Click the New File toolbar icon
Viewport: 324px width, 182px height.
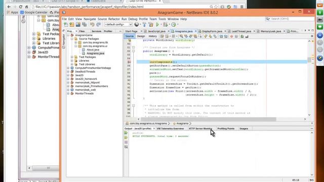[66, 25]
